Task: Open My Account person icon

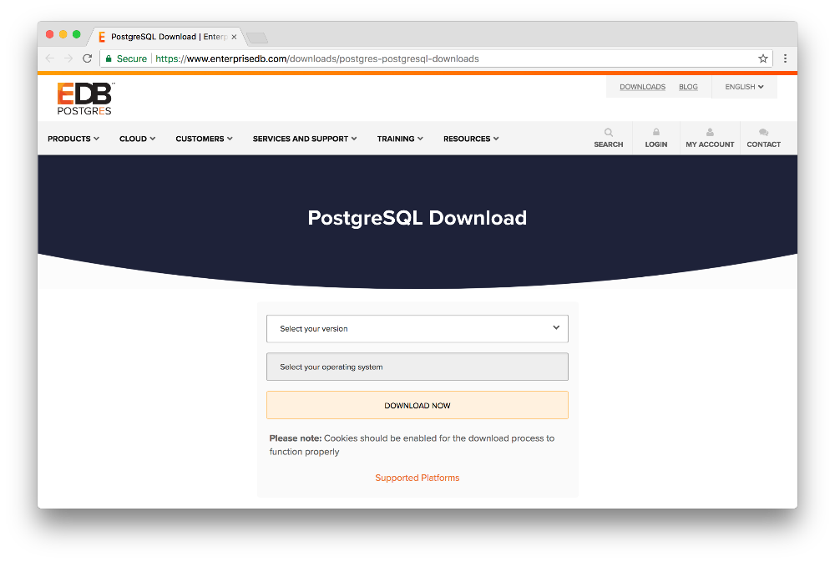Action: pos(710,132)
